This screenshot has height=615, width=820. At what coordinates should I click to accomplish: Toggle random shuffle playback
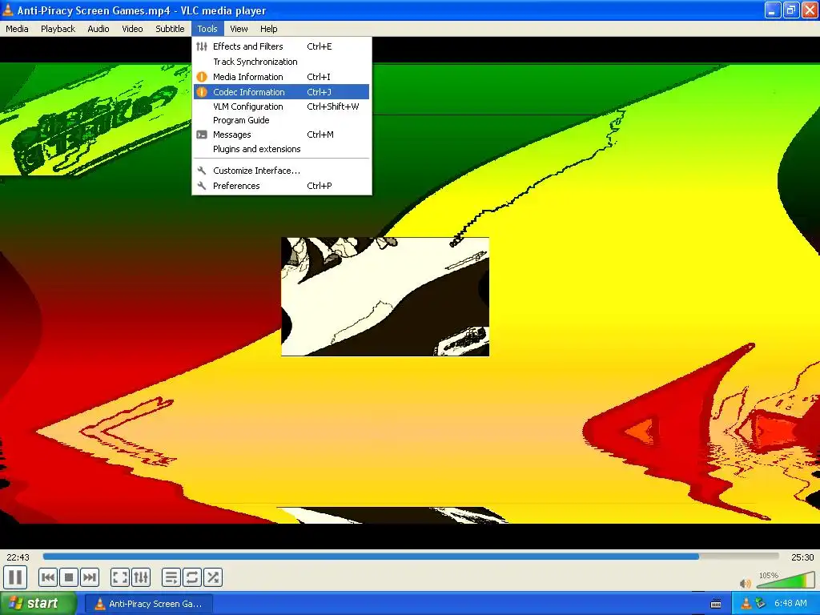213,578
